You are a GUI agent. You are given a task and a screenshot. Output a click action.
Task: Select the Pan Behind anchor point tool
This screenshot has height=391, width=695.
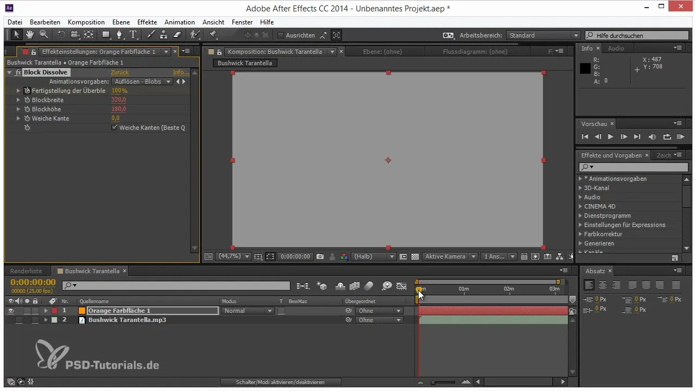(x=89, y=35)
